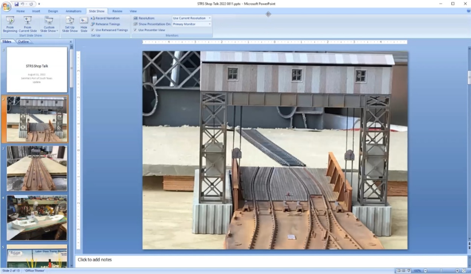Image resolution: width=471 pixels, height=274 pixels.
Task: Click Rehearse Timings
Action: point(105,24)
